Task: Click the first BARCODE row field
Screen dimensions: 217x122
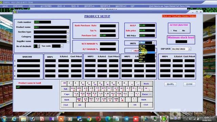Action: point(28,61)
